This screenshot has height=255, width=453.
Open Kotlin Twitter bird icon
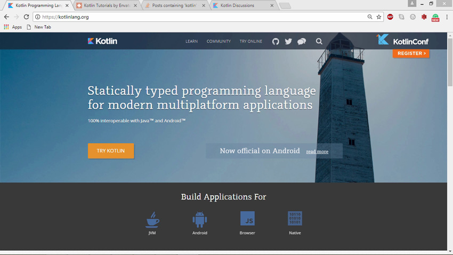point(288,41)
